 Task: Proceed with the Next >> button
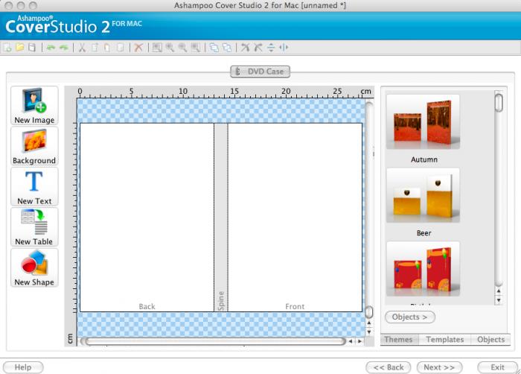439,367
